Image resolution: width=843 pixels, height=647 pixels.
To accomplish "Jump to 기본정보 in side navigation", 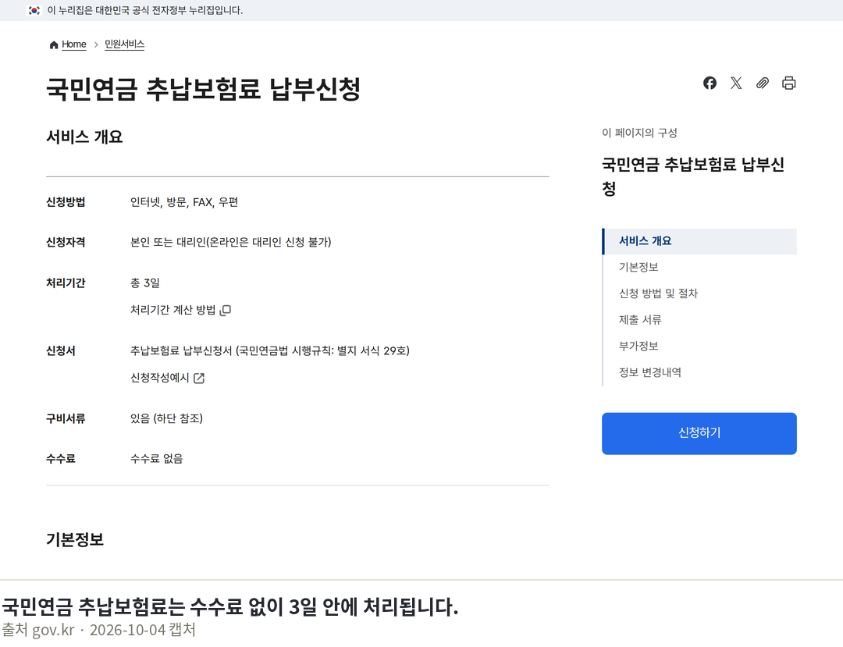I will (x=638, y=267).
